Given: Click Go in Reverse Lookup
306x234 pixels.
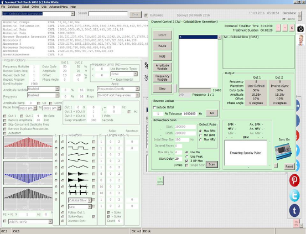Looking at the screenshot, I should [x=212, y=113].
